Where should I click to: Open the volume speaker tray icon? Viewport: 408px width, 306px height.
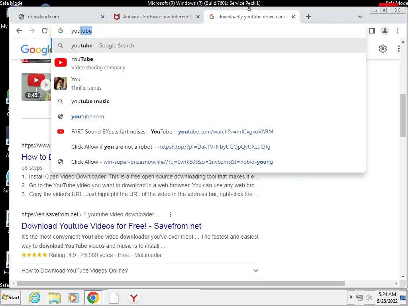pyautogui.click(x=369, y=297)
